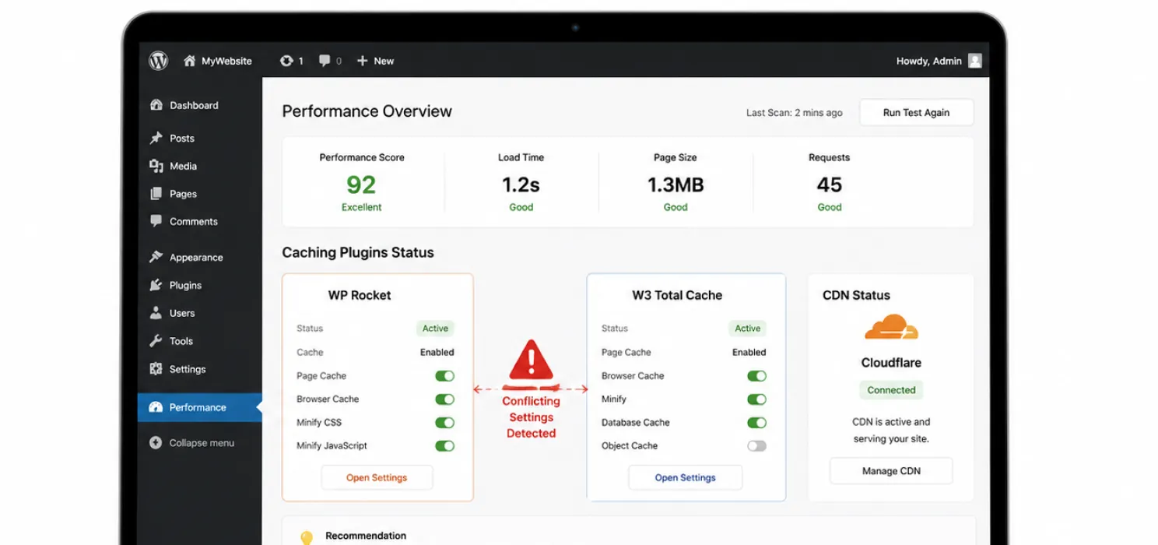
Task: Open the comments bubble showing 0
Action: click(x=325, y=61)
